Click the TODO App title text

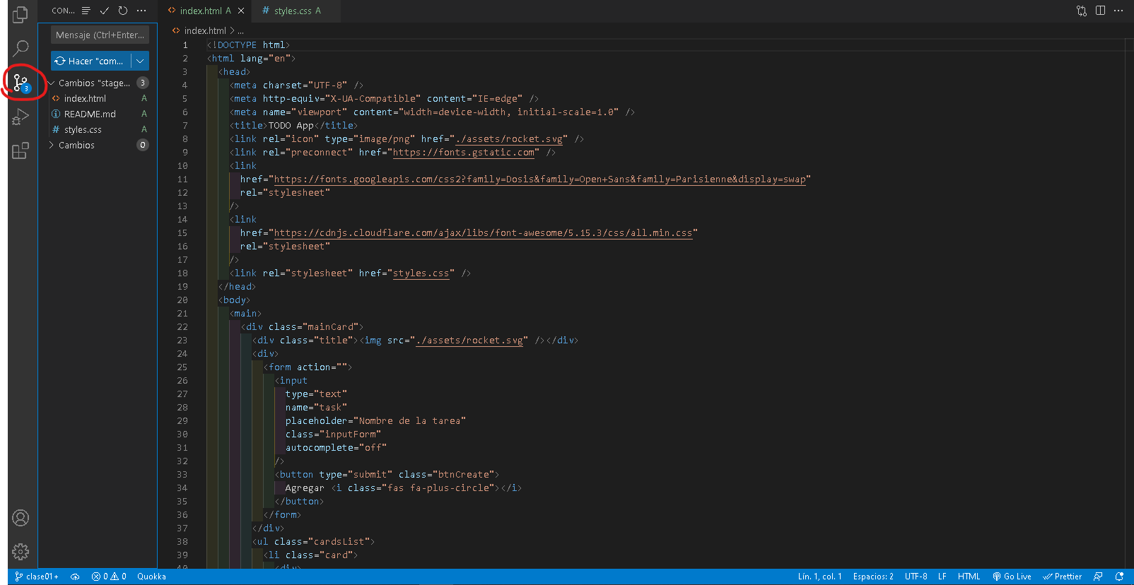[x=291, y=126]
